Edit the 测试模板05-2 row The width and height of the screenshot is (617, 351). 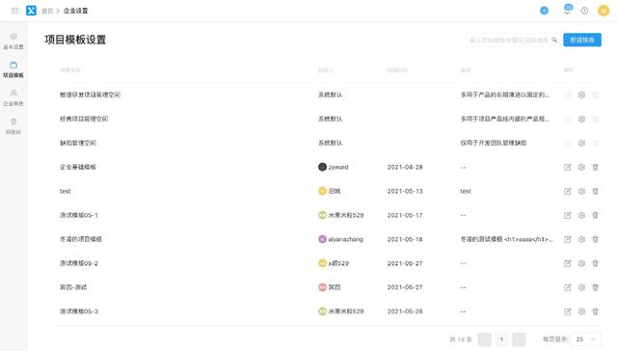tap(568, 263)
